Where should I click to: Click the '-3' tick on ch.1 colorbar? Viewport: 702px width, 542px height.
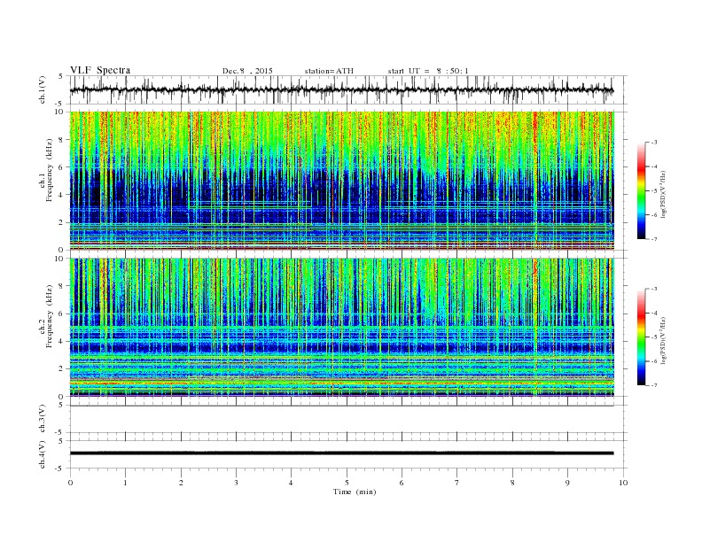653,143
